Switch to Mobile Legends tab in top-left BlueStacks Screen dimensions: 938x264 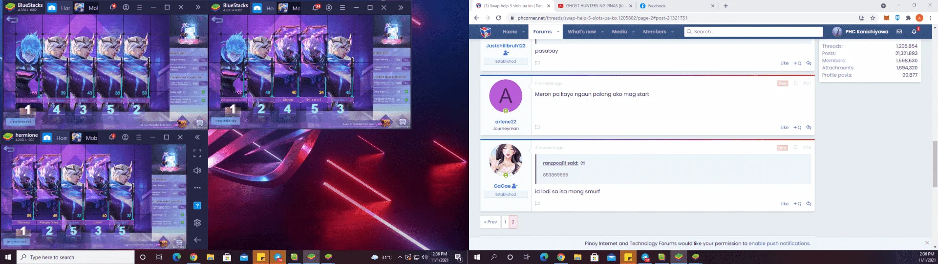pos(86,8)
